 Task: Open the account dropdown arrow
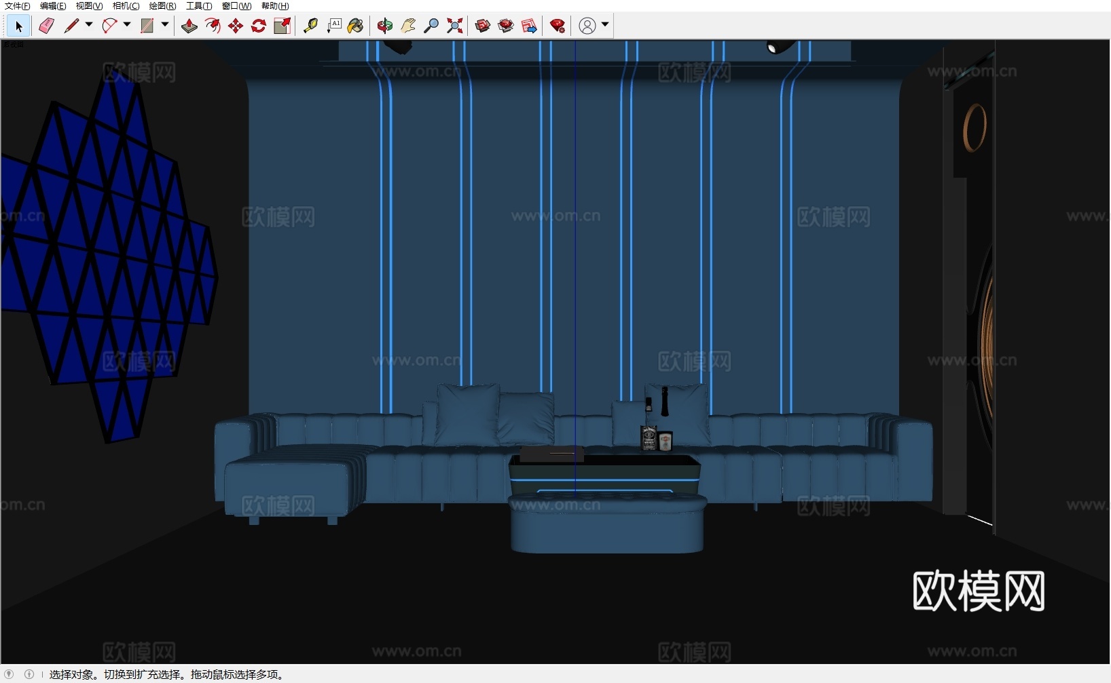(x=605, y=25)
